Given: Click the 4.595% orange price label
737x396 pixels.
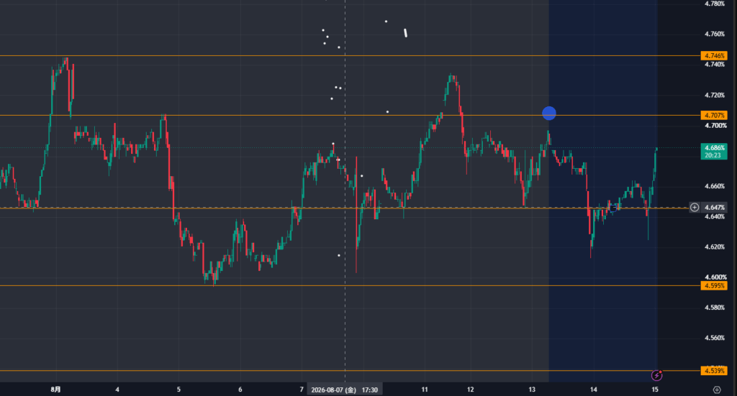Looking at the screenshot, I should pyautogui.click(x=714, y=286).
